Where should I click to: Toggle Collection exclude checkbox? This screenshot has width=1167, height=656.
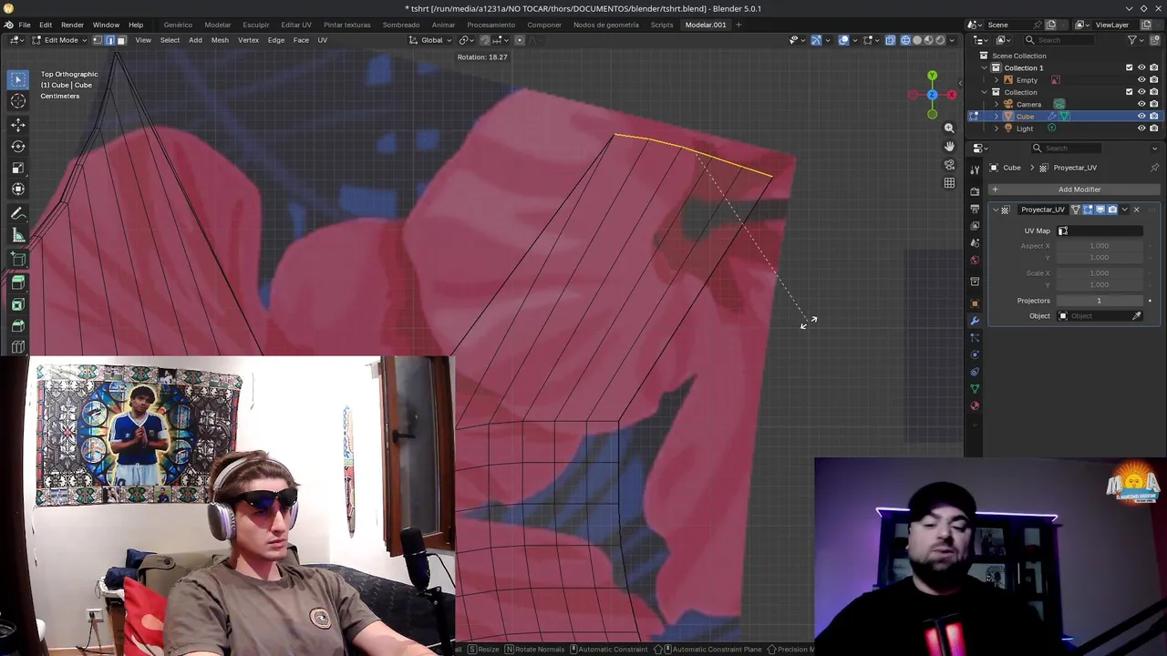1129,92
